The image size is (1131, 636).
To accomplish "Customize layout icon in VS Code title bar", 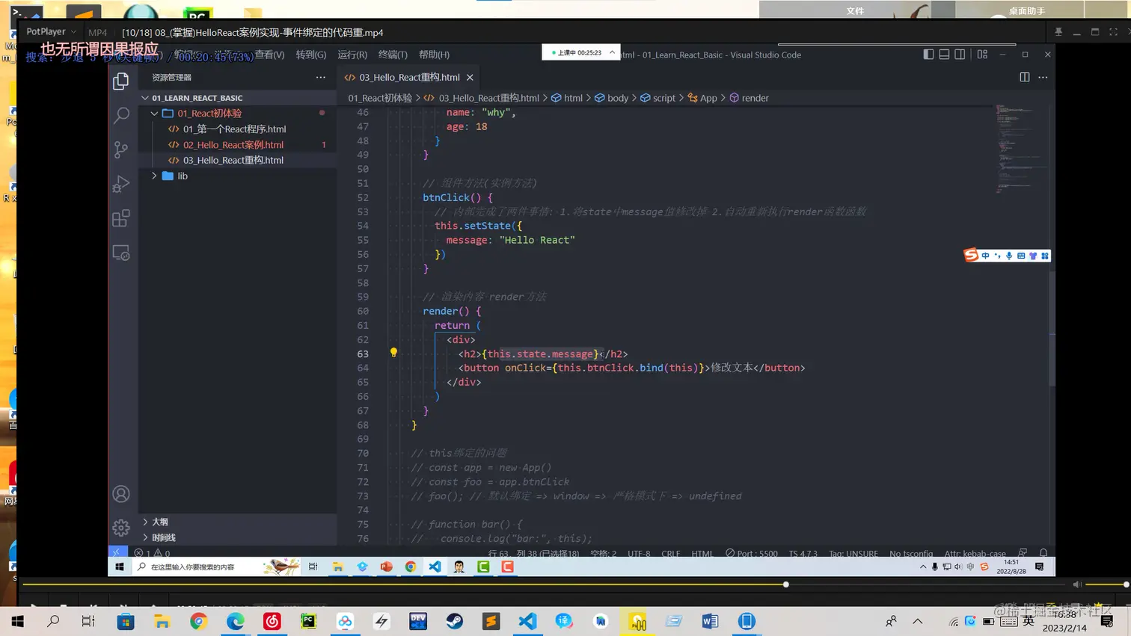I will [982, 55].
